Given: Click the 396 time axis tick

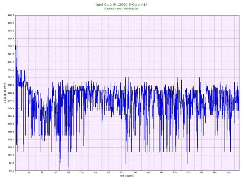Looking at the screenshot, I should coord(135,173).
